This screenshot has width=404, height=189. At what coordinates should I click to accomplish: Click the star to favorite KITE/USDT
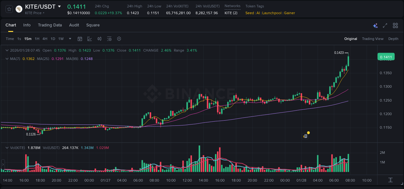[9, 9]
